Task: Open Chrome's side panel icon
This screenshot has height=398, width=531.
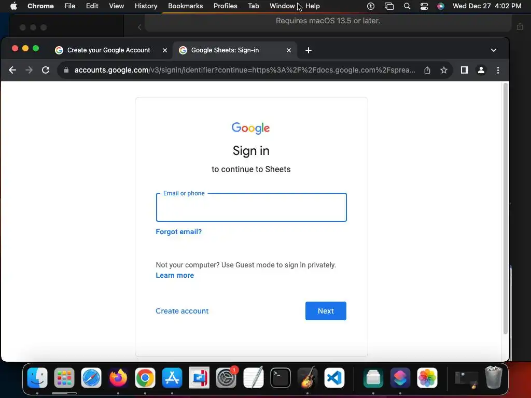Action: 465,70
